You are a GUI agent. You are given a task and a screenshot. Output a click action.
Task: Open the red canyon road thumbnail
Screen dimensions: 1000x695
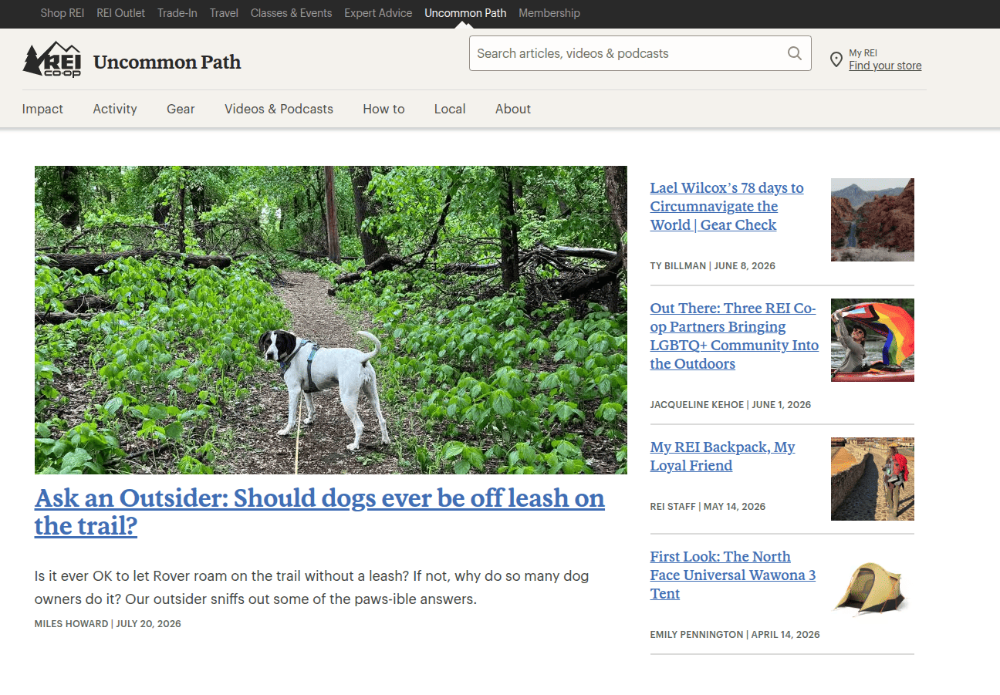point(873,220)
